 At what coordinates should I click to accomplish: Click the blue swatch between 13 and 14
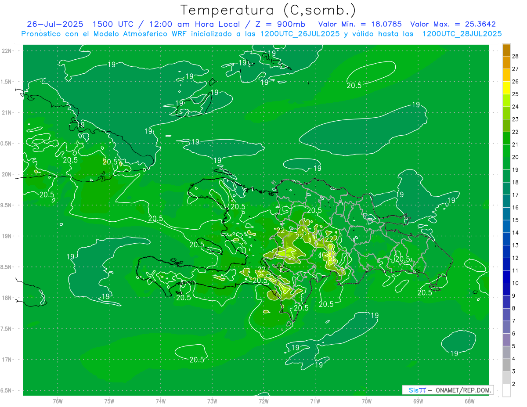tap(506, 239)
